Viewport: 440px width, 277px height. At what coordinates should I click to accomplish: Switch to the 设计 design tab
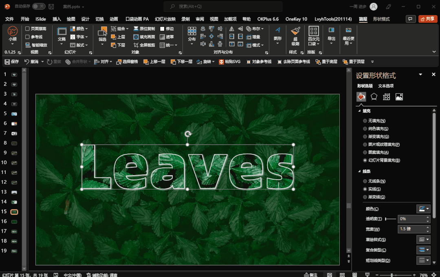[85, 19]
